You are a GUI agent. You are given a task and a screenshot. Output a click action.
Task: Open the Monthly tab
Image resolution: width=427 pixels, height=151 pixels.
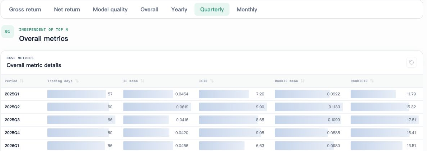point(247,10)
